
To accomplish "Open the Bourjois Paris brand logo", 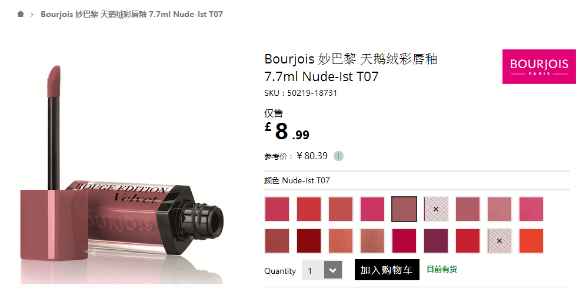I will coord(539,66).
